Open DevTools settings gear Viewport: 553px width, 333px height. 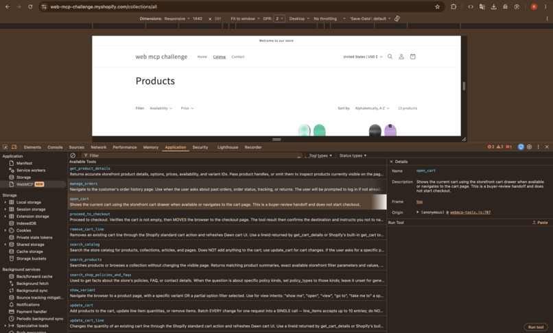point(530,147)
